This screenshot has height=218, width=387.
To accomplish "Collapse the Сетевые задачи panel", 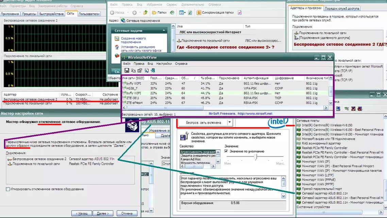I will [164, 30].
